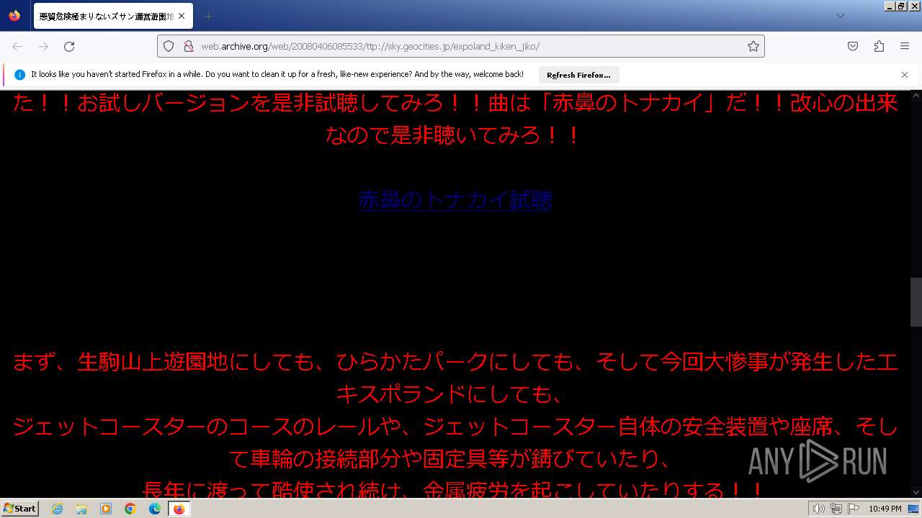922x518 pixels.
Task: Open the Windows Start menu
Action: point(19,509)
